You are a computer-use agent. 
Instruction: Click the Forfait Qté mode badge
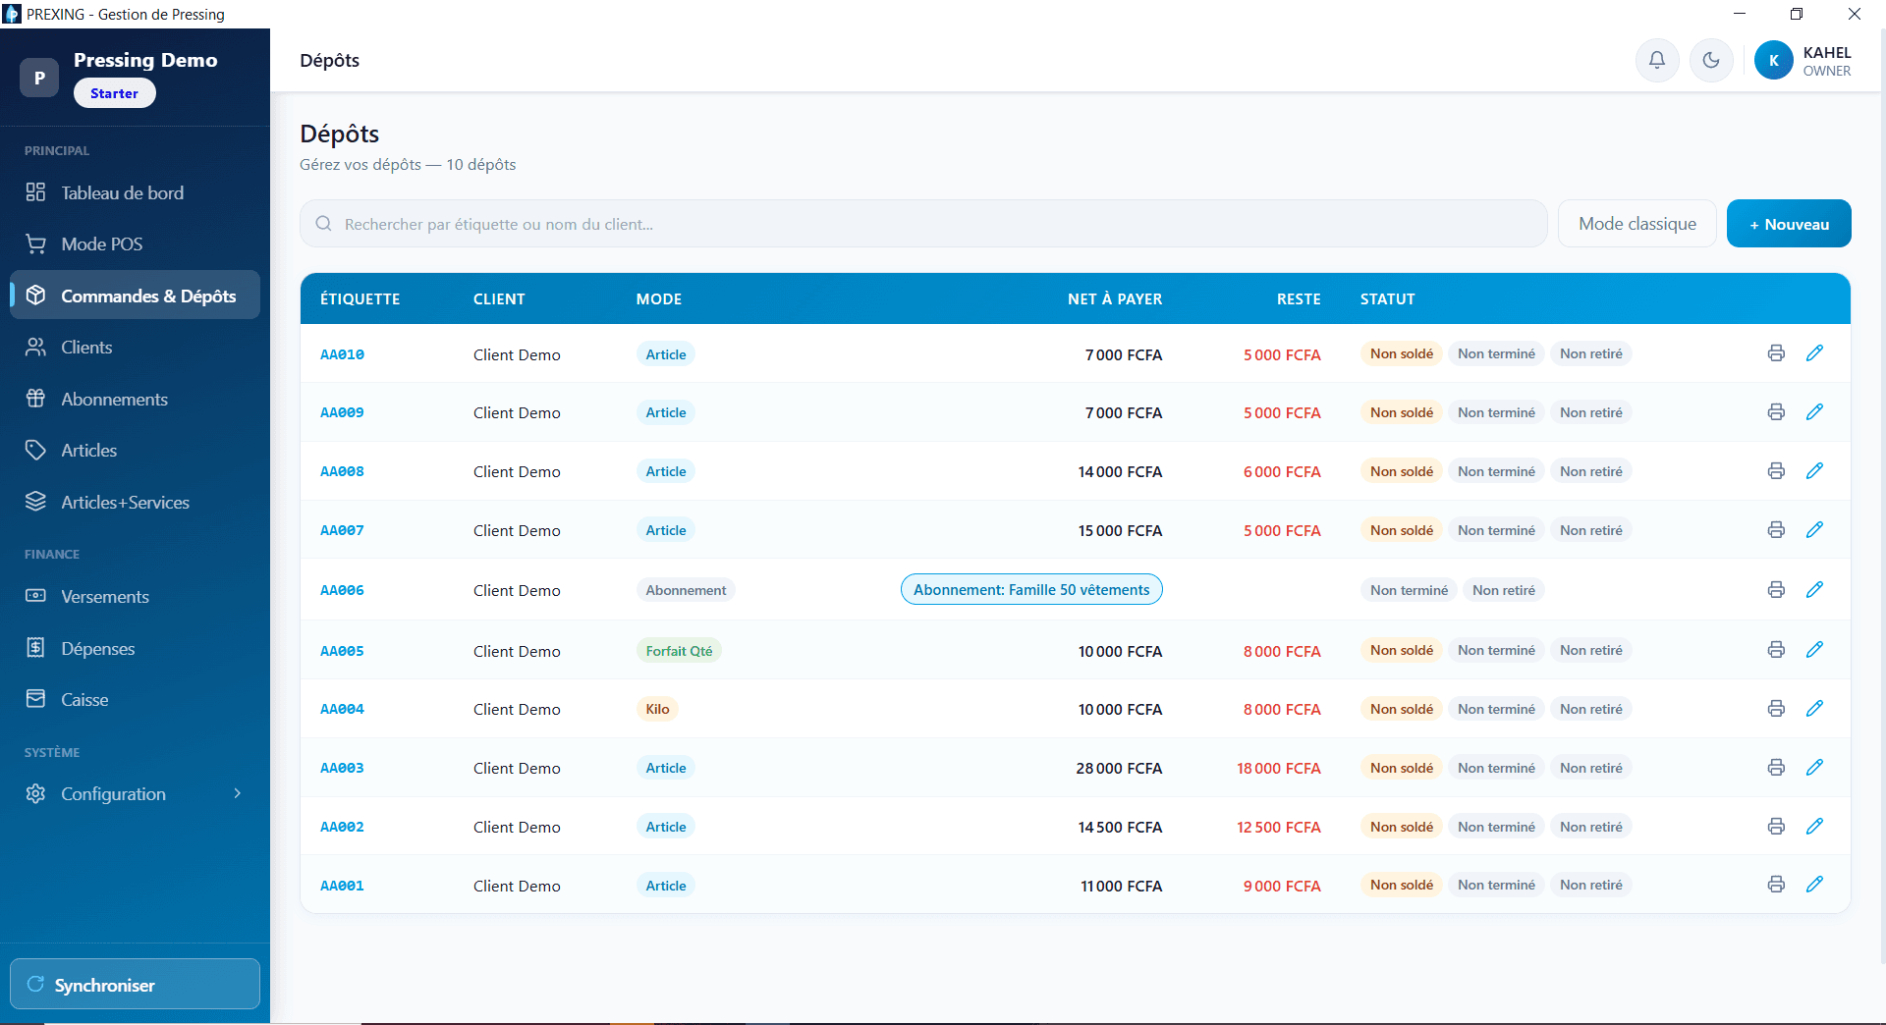coord(679,650)
